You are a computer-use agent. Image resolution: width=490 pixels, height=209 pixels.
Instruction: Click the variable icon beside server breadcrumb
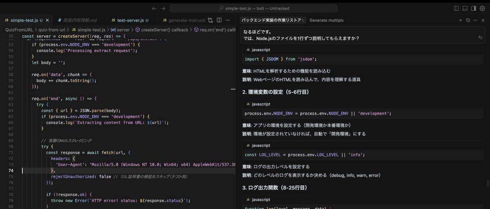113,30
